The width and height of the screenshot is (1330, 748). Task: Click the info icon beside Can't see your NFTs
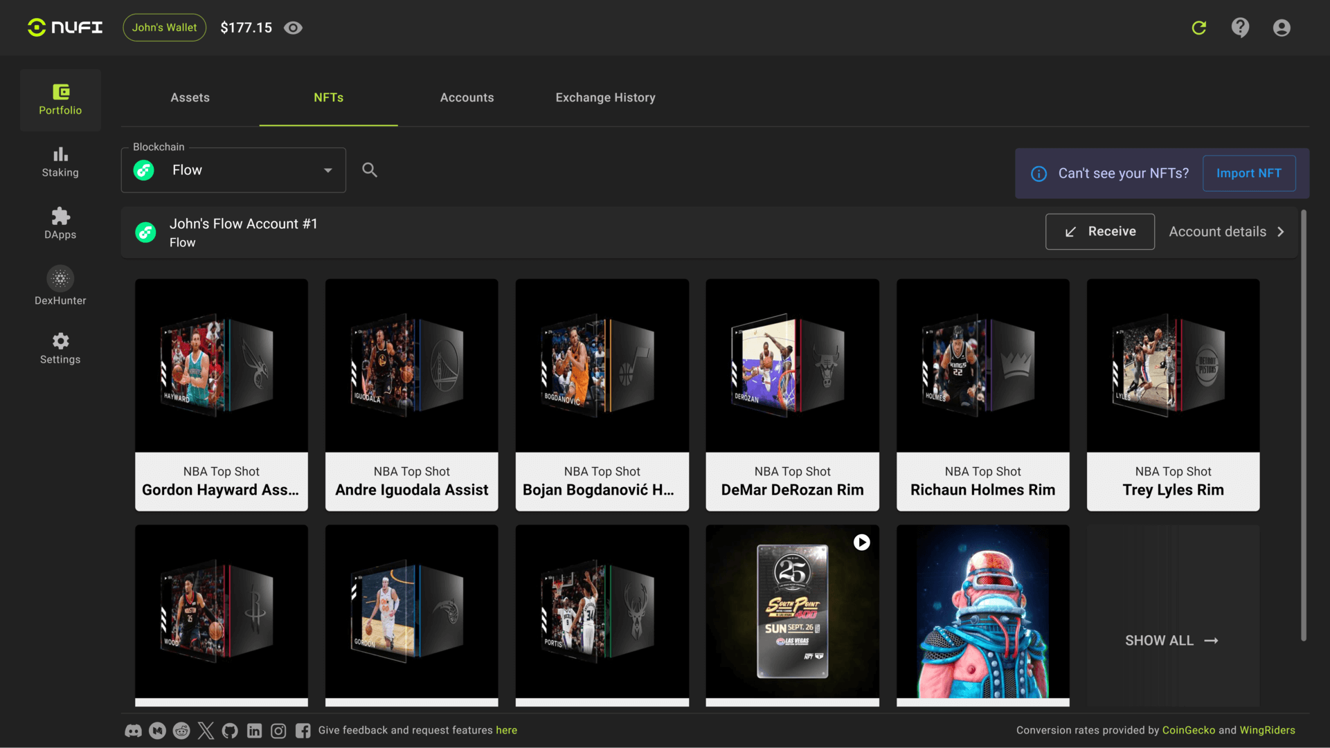click(x=1039, y=174)
